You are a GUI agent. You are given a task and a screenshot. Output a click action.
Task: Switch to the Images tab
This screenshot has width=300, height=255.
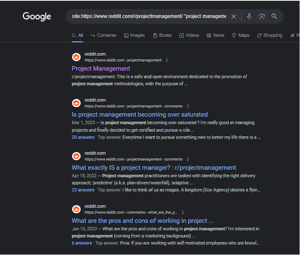[x=134, y=36]
